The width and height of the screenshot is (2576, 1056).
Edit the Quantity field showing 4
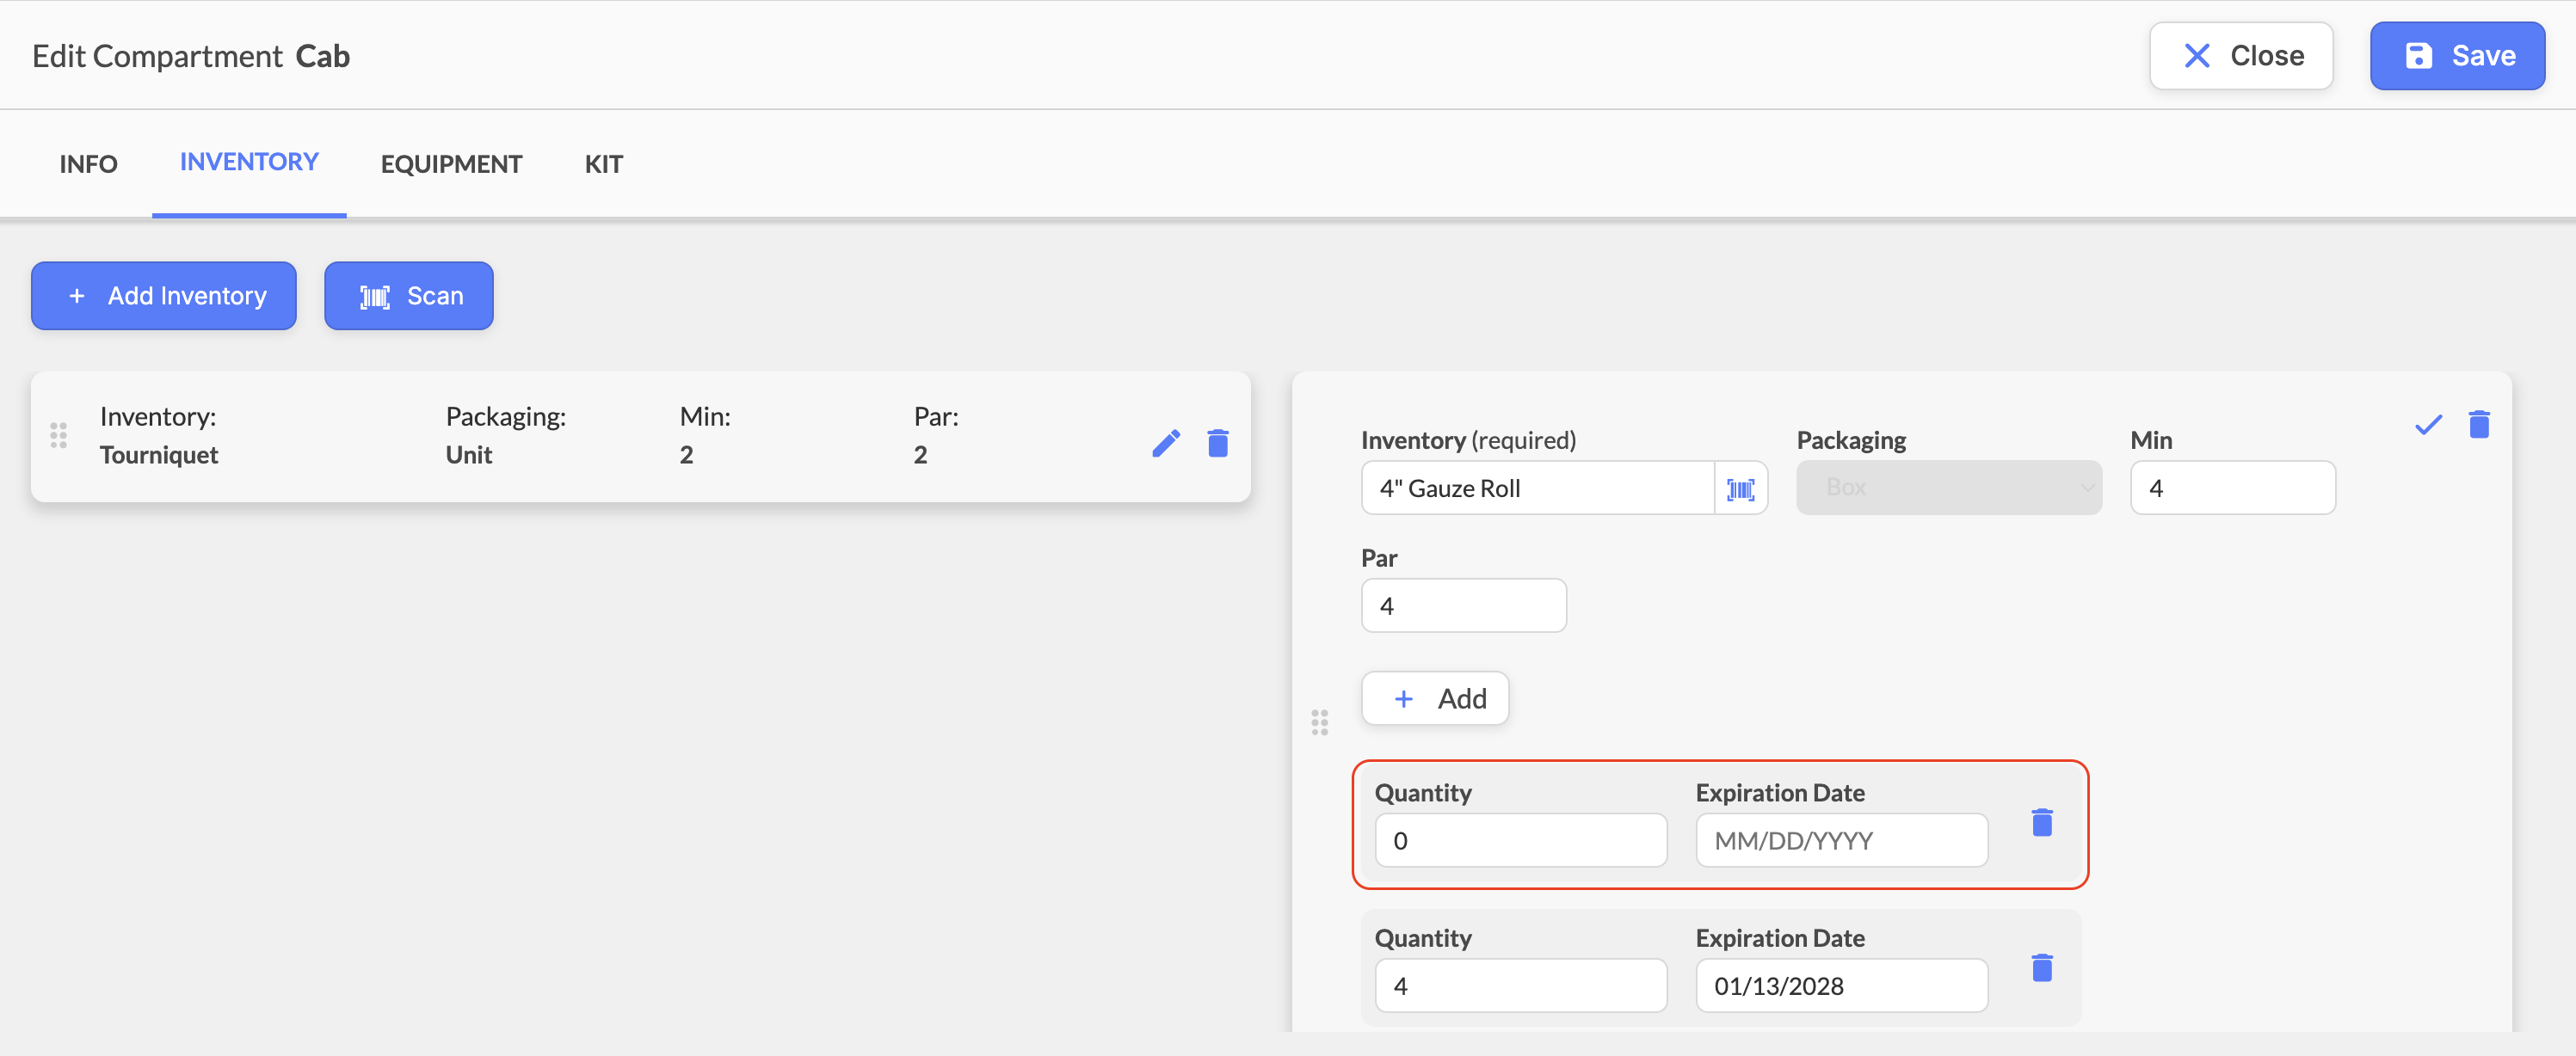coord(1520,985)
